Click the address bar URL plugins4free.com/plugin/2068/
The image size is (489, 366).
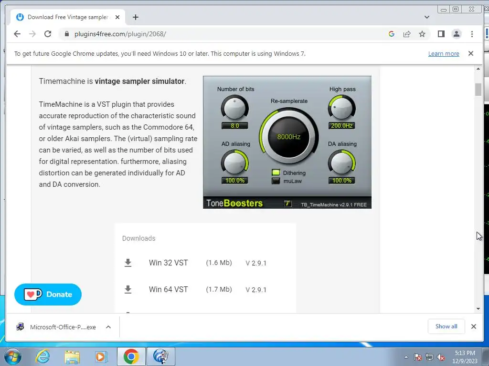click(120, 34)
